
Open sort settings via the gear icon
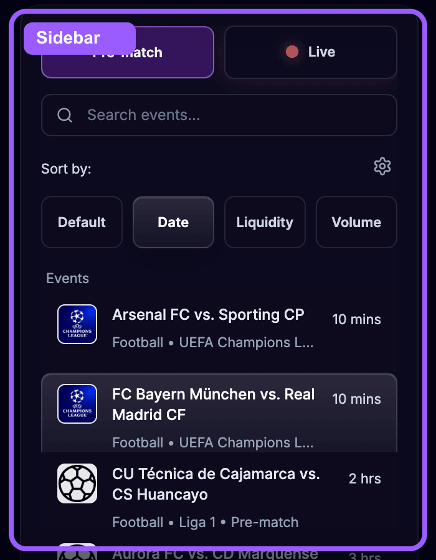click(382, 166)
